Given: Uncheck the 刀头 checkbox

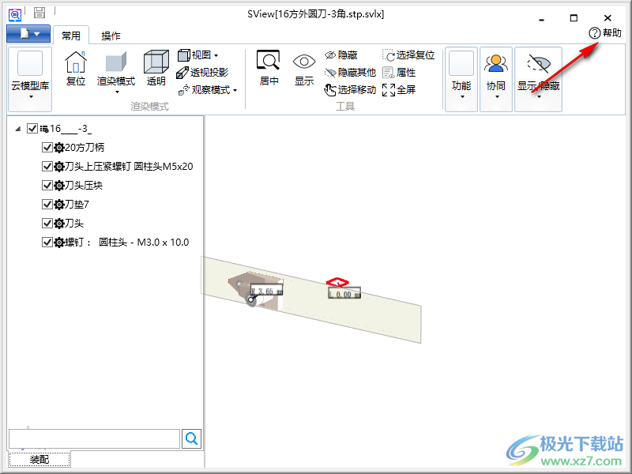Looking at the screenshot, I should point(47,224).
